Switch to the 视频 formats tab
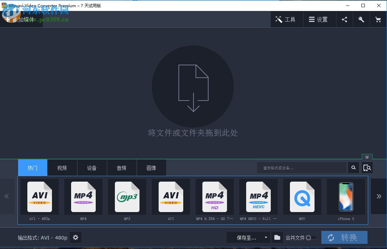This screenshot has width=387, height=249. click(x=62, y=168)
